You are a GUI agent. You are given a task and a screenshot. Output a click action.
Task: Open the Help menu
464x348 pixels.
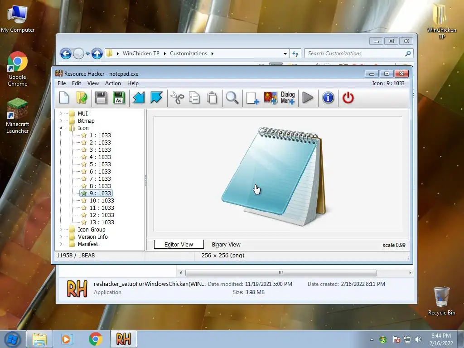(x=133, y=83)
